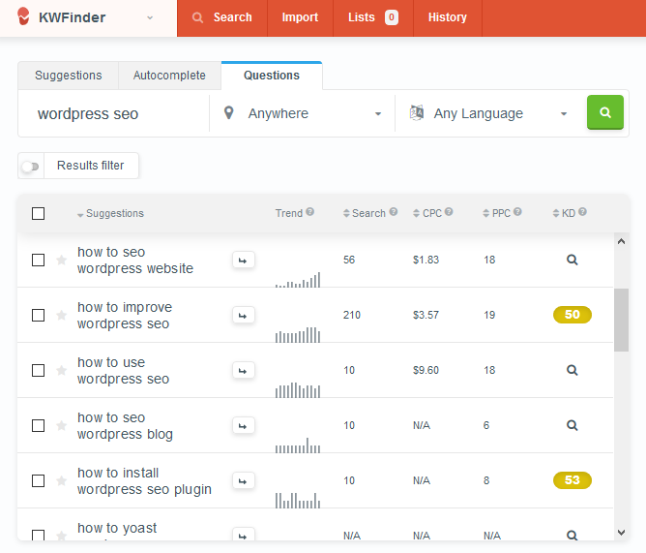Click the scroll down arrow of results list
Screen dimensions: 646x553
point(621,533)
